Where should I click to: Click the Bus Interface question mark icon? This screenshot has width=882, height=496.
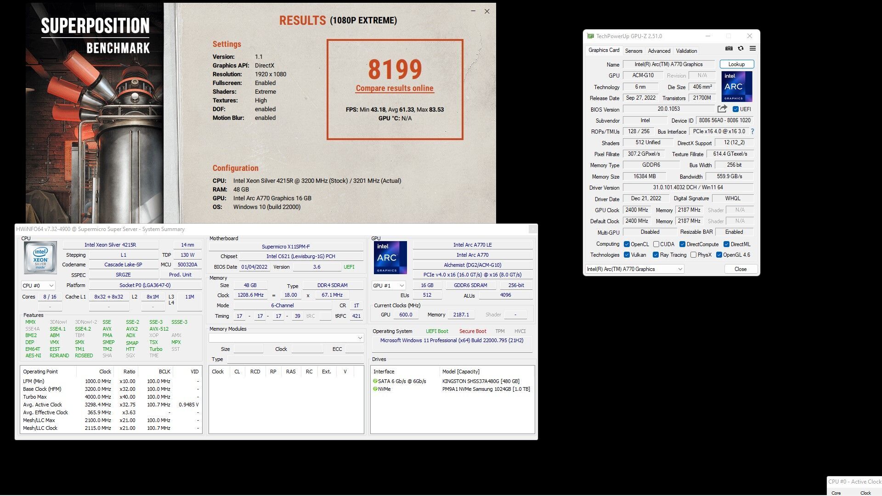click(x=752, y=131)
